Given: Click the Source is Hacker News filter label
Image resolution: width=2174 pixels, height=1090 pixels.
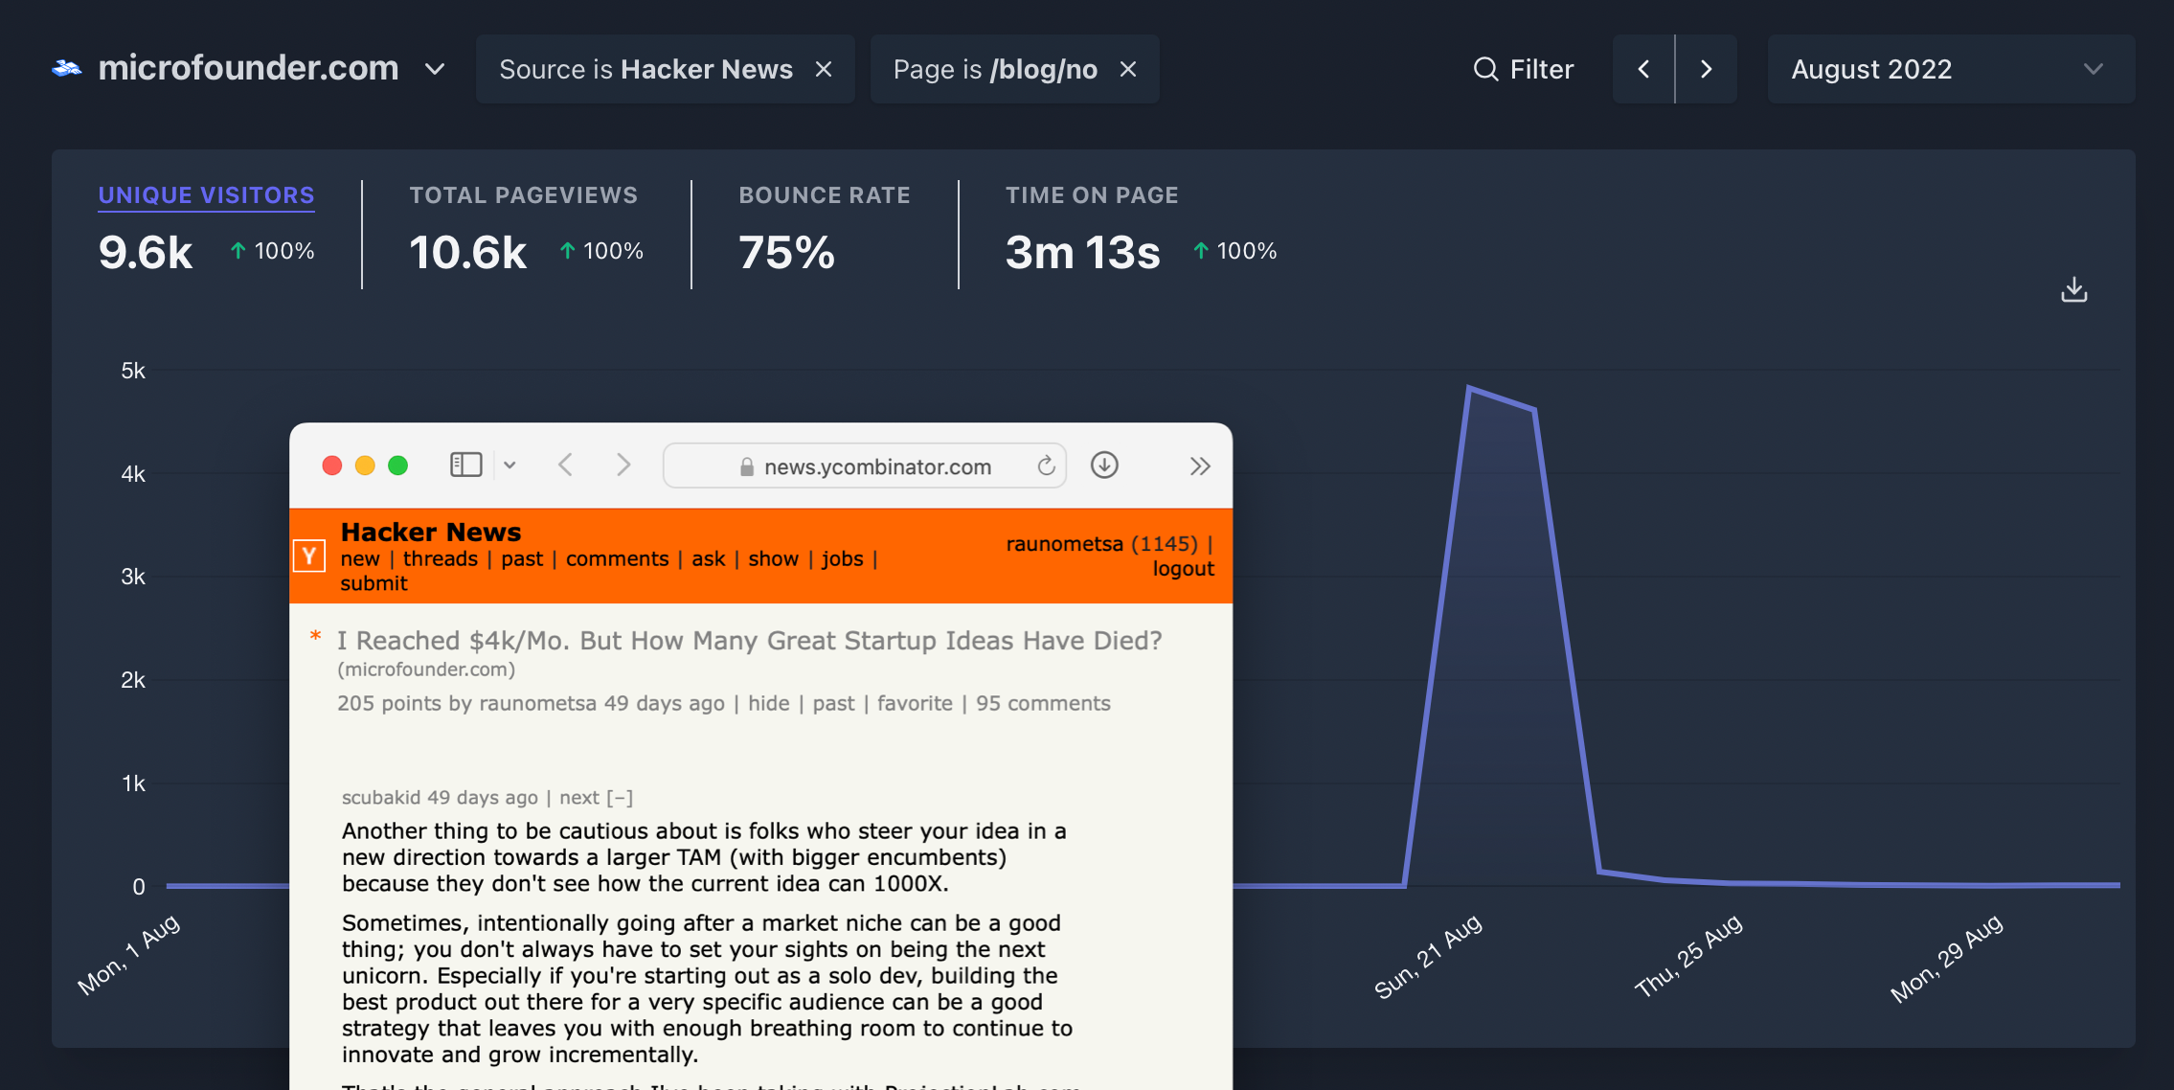Looking at the screenshot, I should [645, 69].
